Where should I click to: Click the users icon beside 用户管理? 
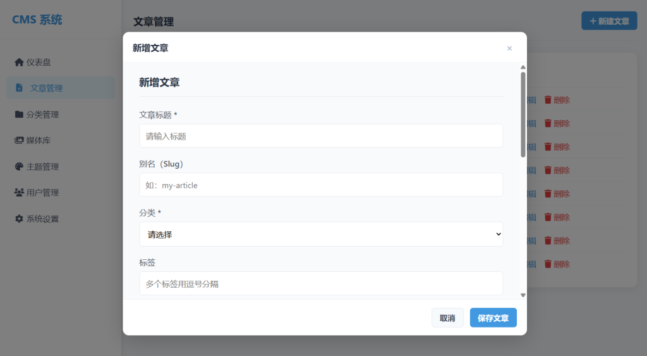point(19,192)
